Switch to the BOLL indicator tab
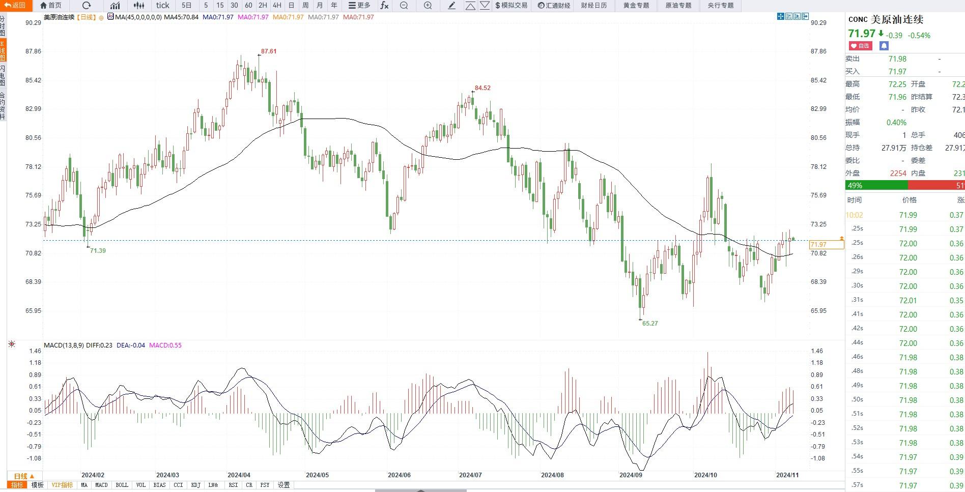The height and width of the screenshot is (492, 965). click(122, 485)
